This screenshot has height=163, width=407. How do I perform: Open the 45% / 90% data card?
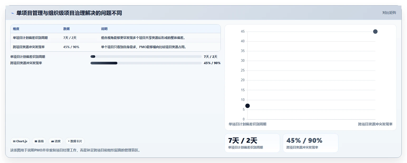coord(310,143)
